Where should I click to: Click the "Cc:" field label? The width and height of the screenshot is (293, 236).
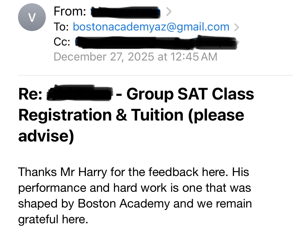(x=62, y=42)
